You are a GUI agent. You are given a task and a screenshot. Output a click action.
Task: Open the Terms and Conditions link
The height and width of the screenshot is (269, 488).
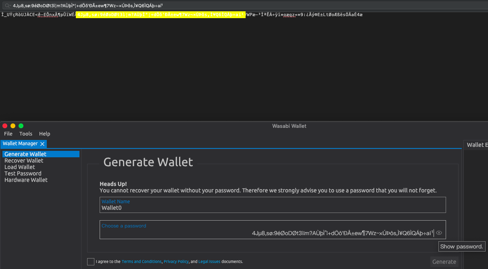click(x=142, y=262)
